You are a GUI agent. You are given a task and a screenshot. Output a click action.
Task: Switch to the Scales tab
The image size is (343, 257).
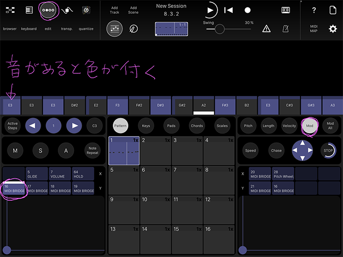(222, 126)
